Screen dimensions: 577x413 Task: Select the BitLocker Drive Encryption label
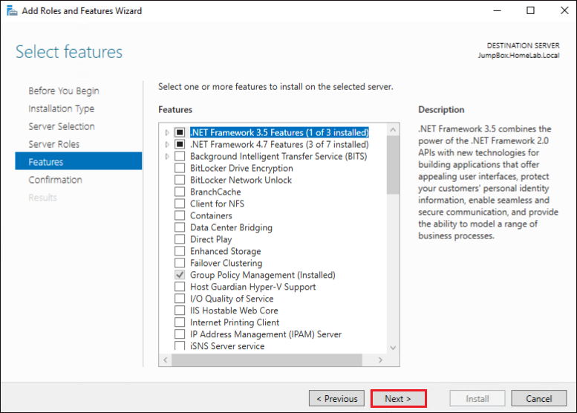coord(241,168)
